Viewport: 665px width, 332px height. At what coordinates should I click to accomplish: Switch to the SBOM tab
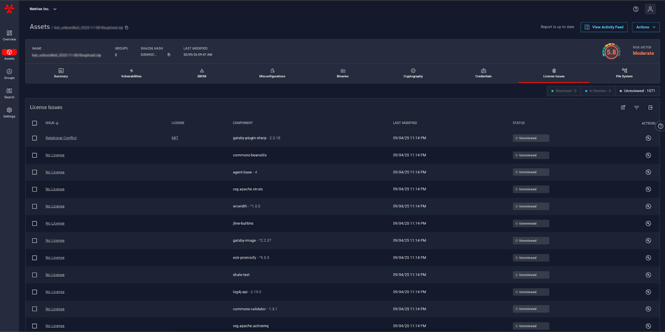click(202, 73)
